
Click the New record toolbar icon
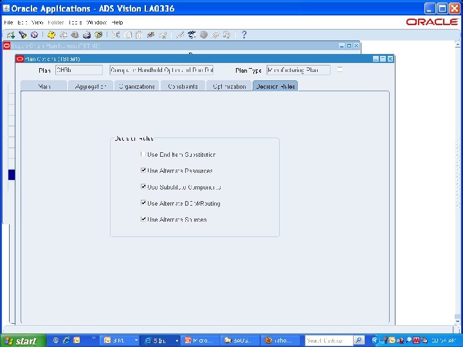[x=11, y=35]
